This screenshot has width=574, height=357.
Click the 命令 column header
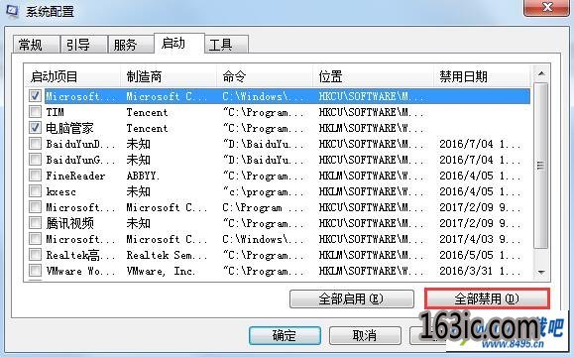265,76
